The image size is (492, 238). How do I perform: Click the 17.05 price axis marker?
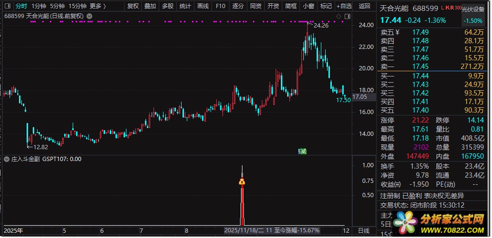pyautogui.click(x=364, y=97)
